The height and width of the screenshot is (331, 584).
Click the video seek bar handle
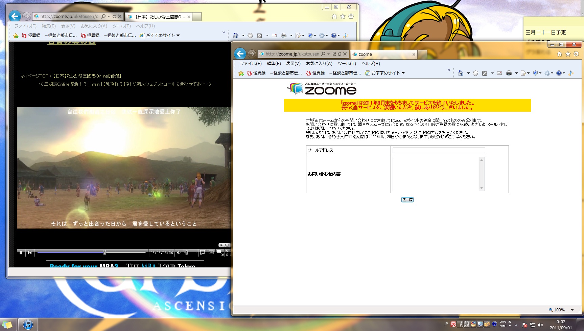105,252
